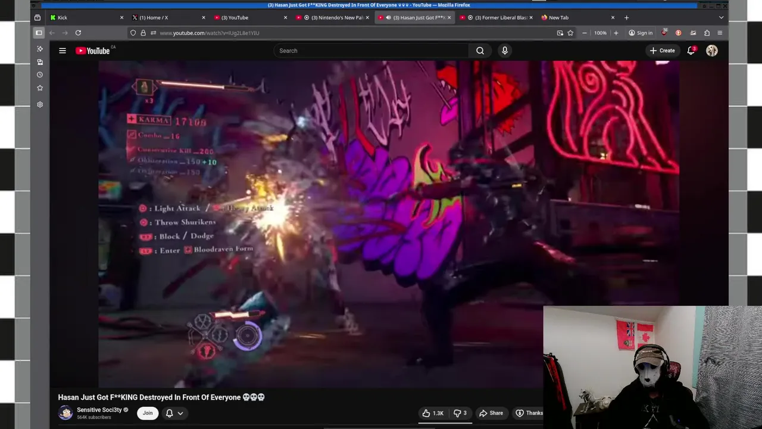
Task: Zoom in with the plus button
Action: (616, 33)
